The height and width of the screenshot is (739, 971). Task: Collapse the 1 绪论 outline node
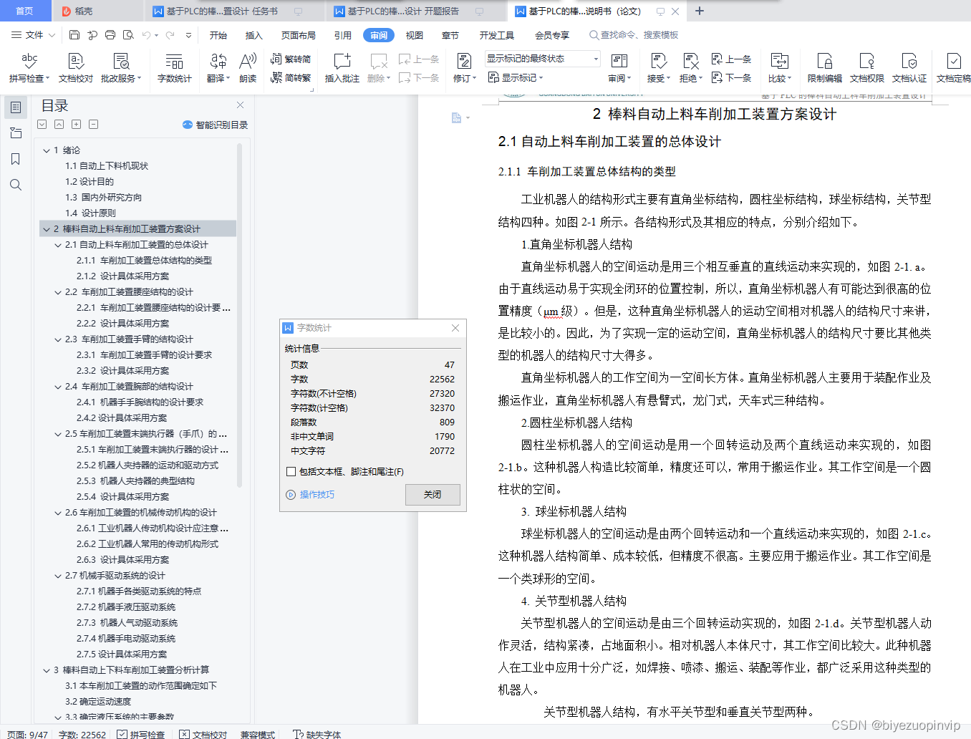coord(47,150)
